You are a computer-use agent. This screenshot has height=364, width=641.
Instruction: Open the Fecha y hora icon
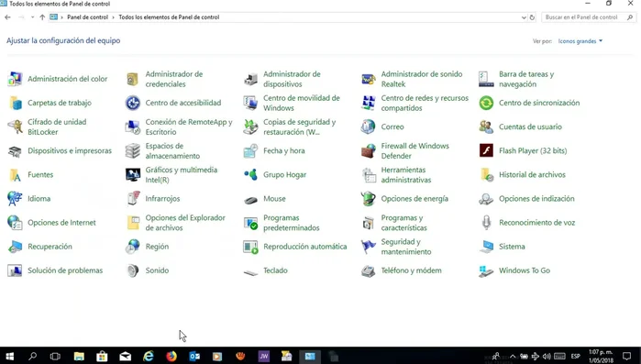click(x=250, y=150)
